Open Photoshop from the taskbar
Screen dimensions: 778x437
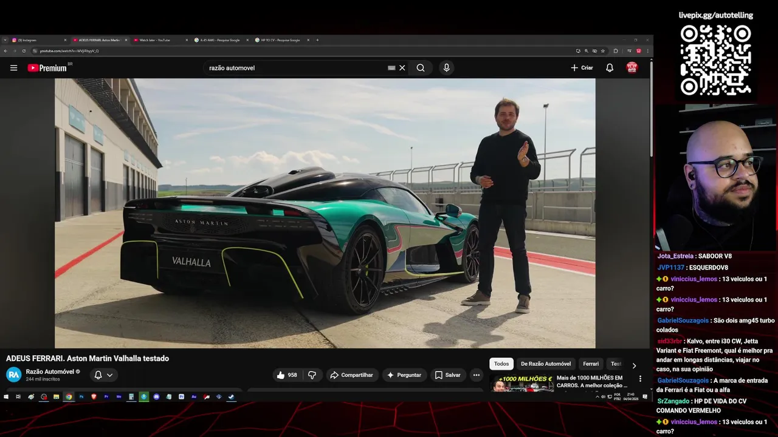(81, 396)
